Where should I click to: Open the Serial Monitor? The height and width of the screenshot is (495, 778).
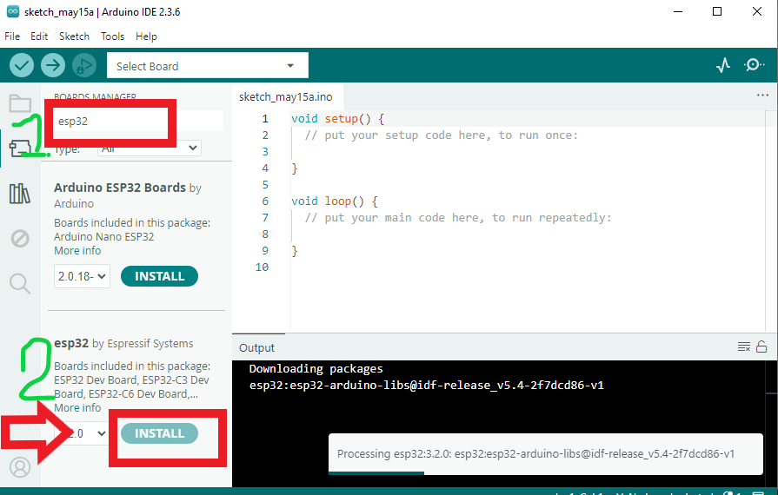[755, 65]
